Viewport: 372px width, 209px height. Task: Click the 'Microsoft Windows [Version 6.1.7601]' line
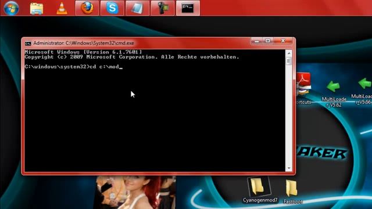pyautogui.click(x=83, y=52)
